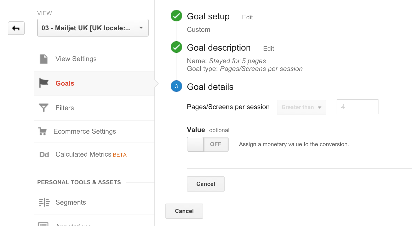Screen dimensions: 412x226
Task: Click the pages per session number field
Action: coord(357,107)
